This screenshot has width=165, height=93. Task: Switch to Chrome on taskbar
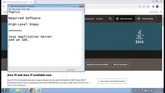click(x=31, y=90)
